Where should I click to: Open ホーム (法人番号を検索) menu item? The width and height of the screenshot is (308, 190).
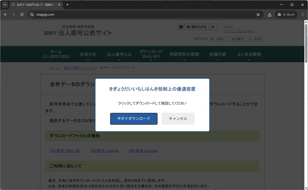(56, 54)
